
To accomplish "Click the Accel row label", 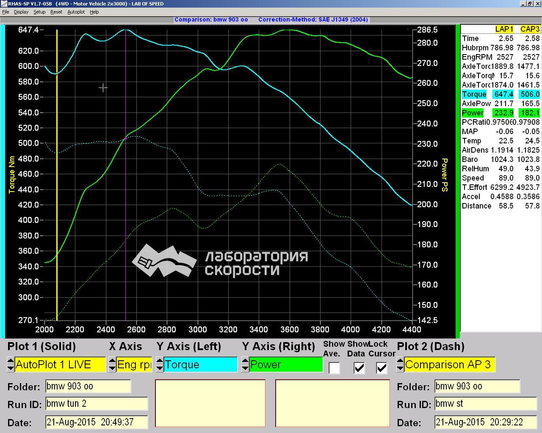I will click(471, 197).
